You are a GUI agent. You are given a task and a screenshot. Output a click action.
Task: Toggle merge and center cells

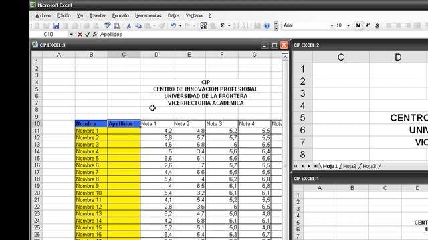tap(417, 25)
